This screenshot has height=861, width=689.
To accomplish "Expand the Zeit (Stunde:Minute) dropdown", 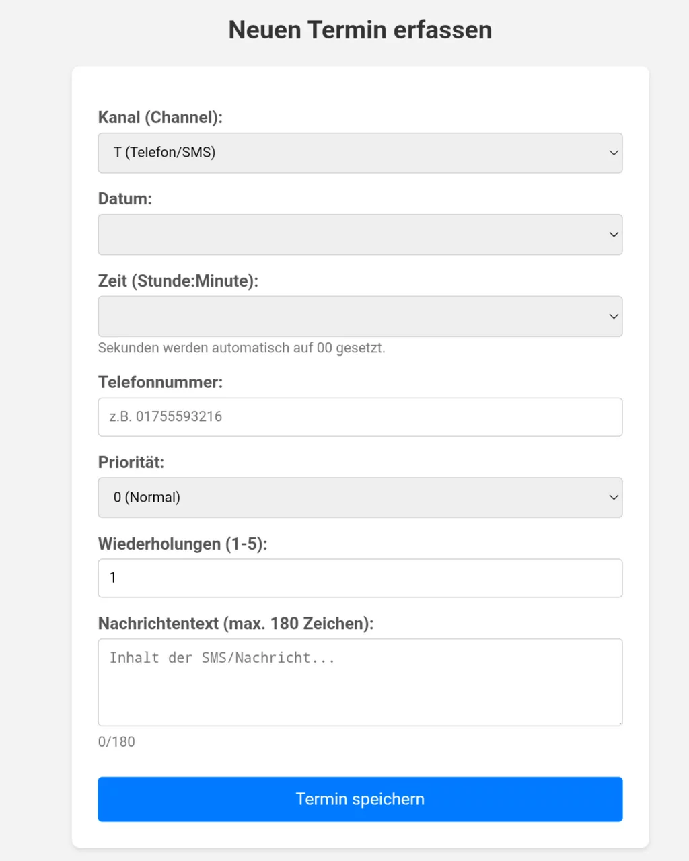I will [360, 316].
